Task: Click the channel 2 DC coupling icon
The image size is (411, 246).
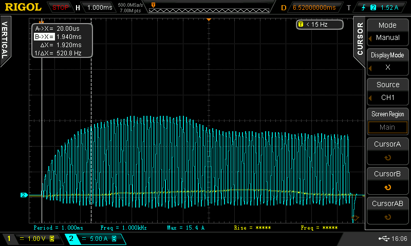Action: pos(84,238)
